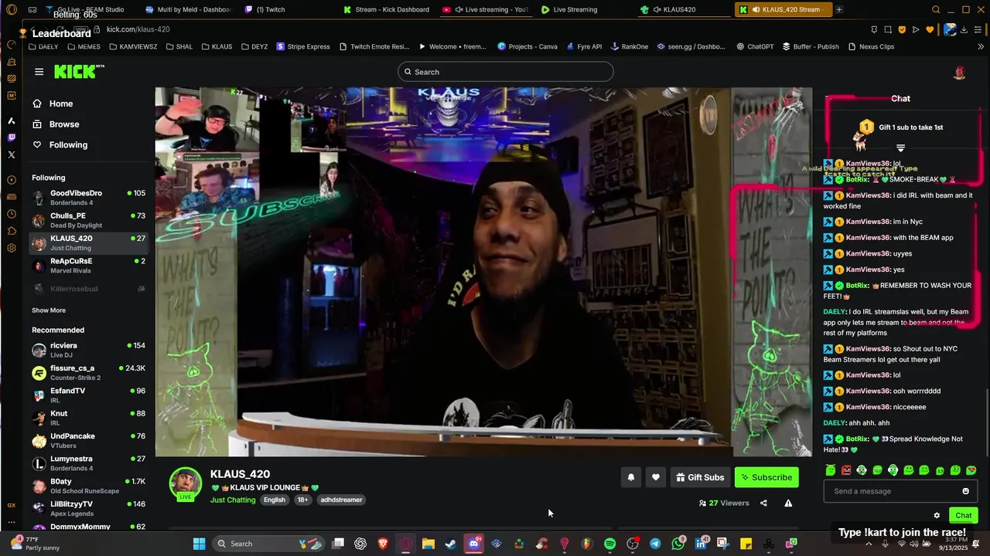Screen dimensions: 990x556
Task: Click the Just Chatting category link
Action: [233, 500]
